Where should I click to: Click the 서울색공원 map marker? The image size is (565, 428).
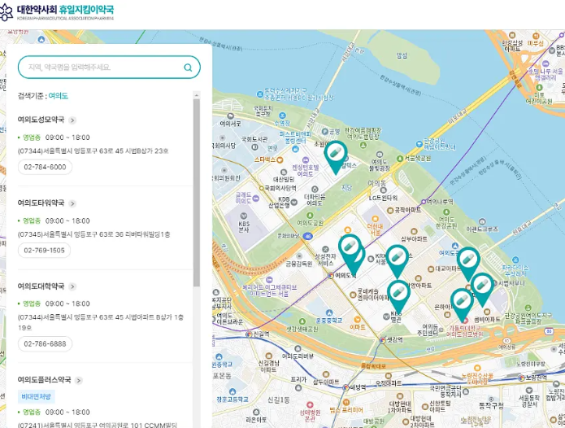(x=400, y=159)
